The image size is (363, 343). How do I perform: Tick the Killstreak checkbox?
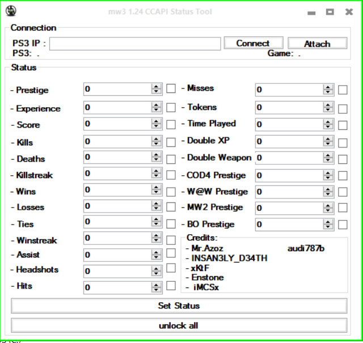pos(171,175)
